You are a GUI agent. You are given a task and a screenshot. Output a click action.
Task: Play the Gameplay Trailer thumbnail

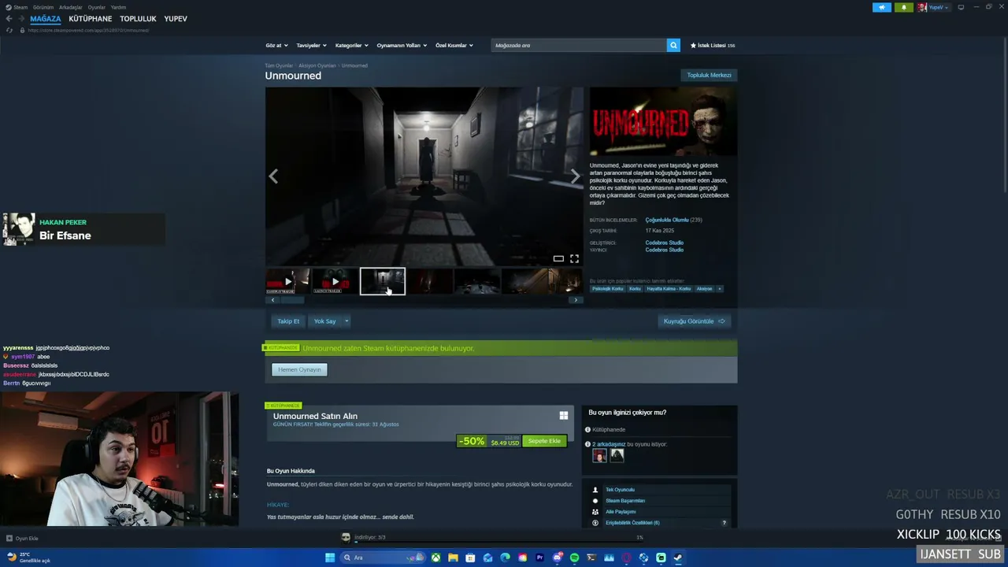(287, 281)
